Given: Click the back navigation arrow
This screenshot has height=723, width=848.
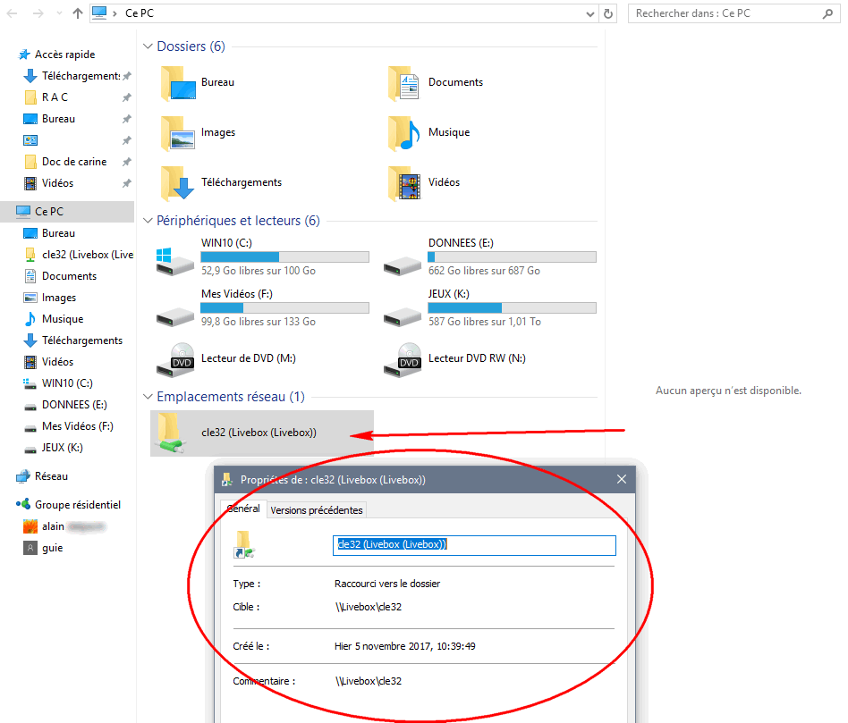Looking at the screenshot, I should point(12,13).
